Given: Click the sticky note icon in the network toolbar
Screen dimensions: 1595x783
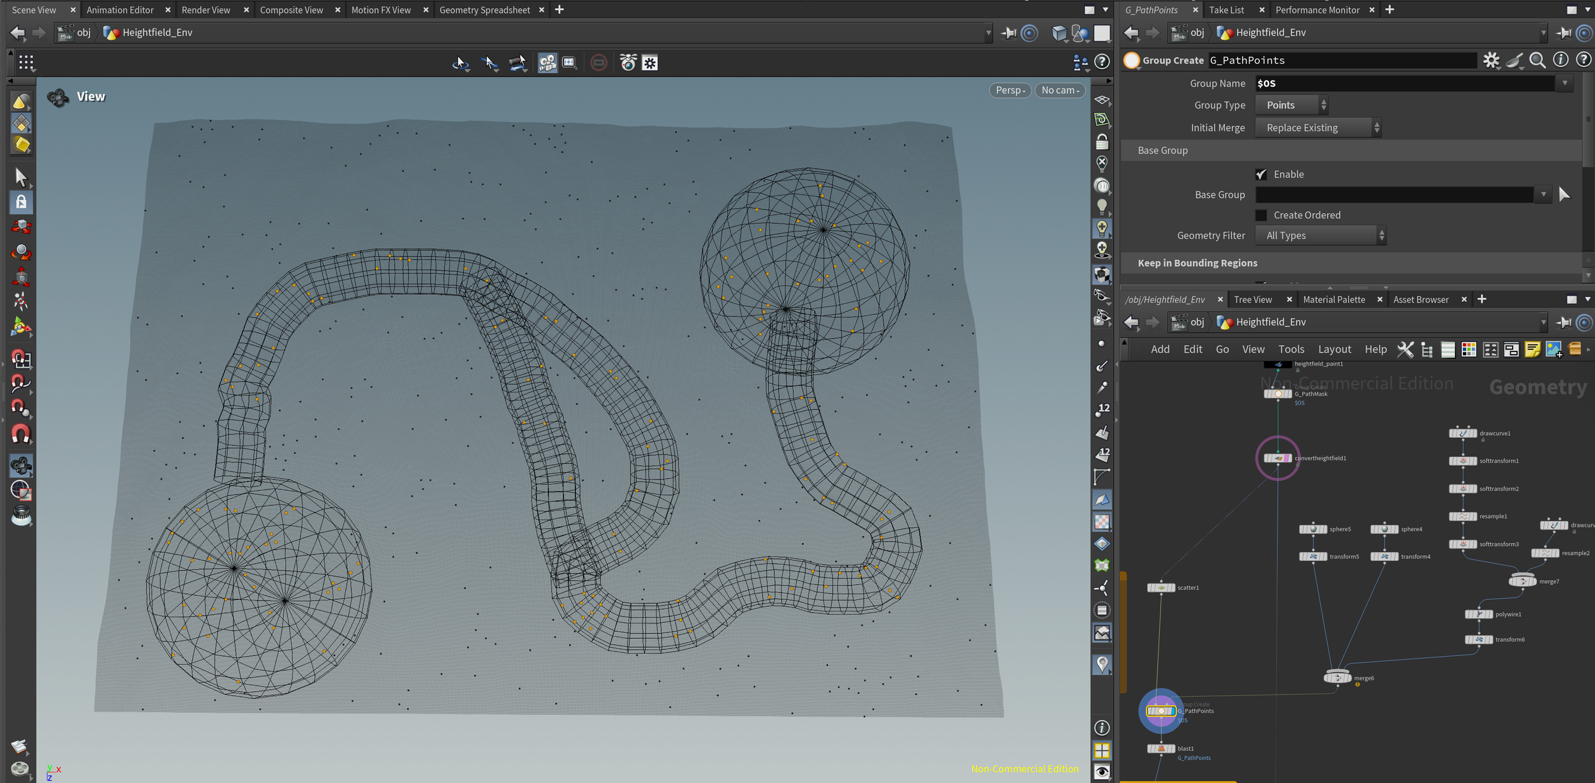Looking at the screenshot, I should coord(1532,349).
